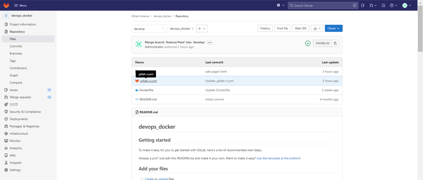Viewport: 423px width, 180px height.
Task: Open the .gitlab-ci.yml file link
Action: [x=148, y=81]
